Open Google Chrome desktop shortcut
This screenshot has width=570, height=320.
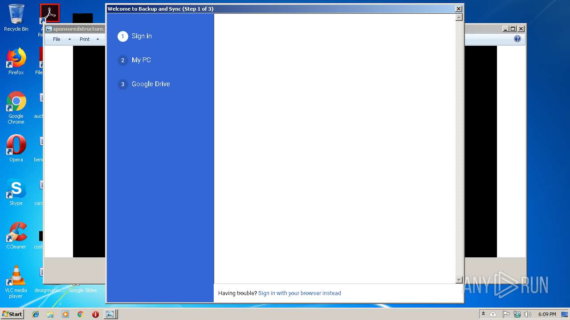click(16, 108)
